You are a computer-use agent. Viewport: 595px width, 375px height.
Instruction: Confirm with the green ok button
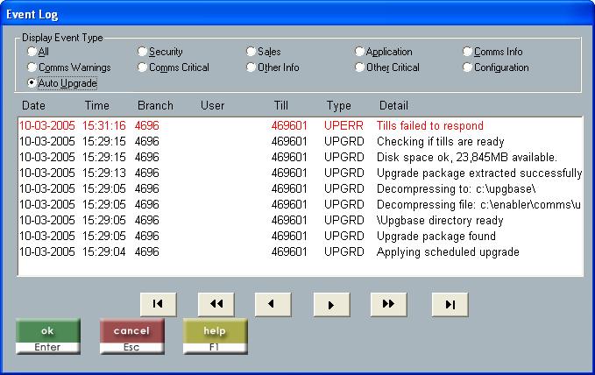(48, 336)
